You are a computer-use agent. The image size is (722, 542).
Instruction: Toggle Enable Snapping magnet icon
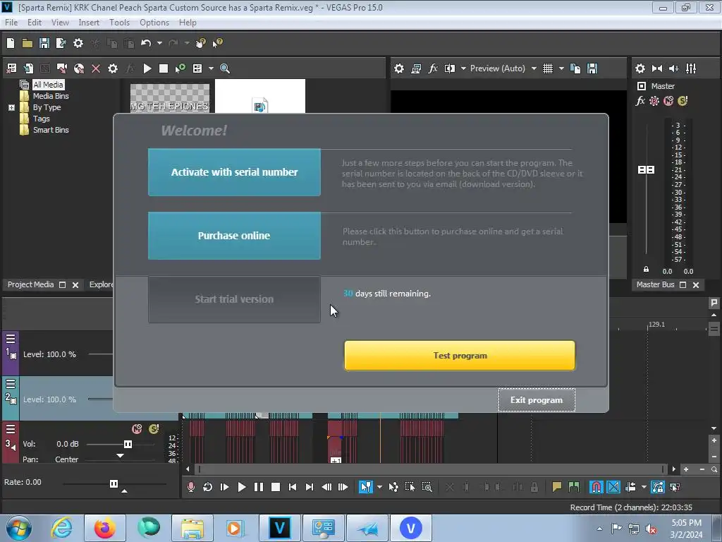(x=596, y=487)
